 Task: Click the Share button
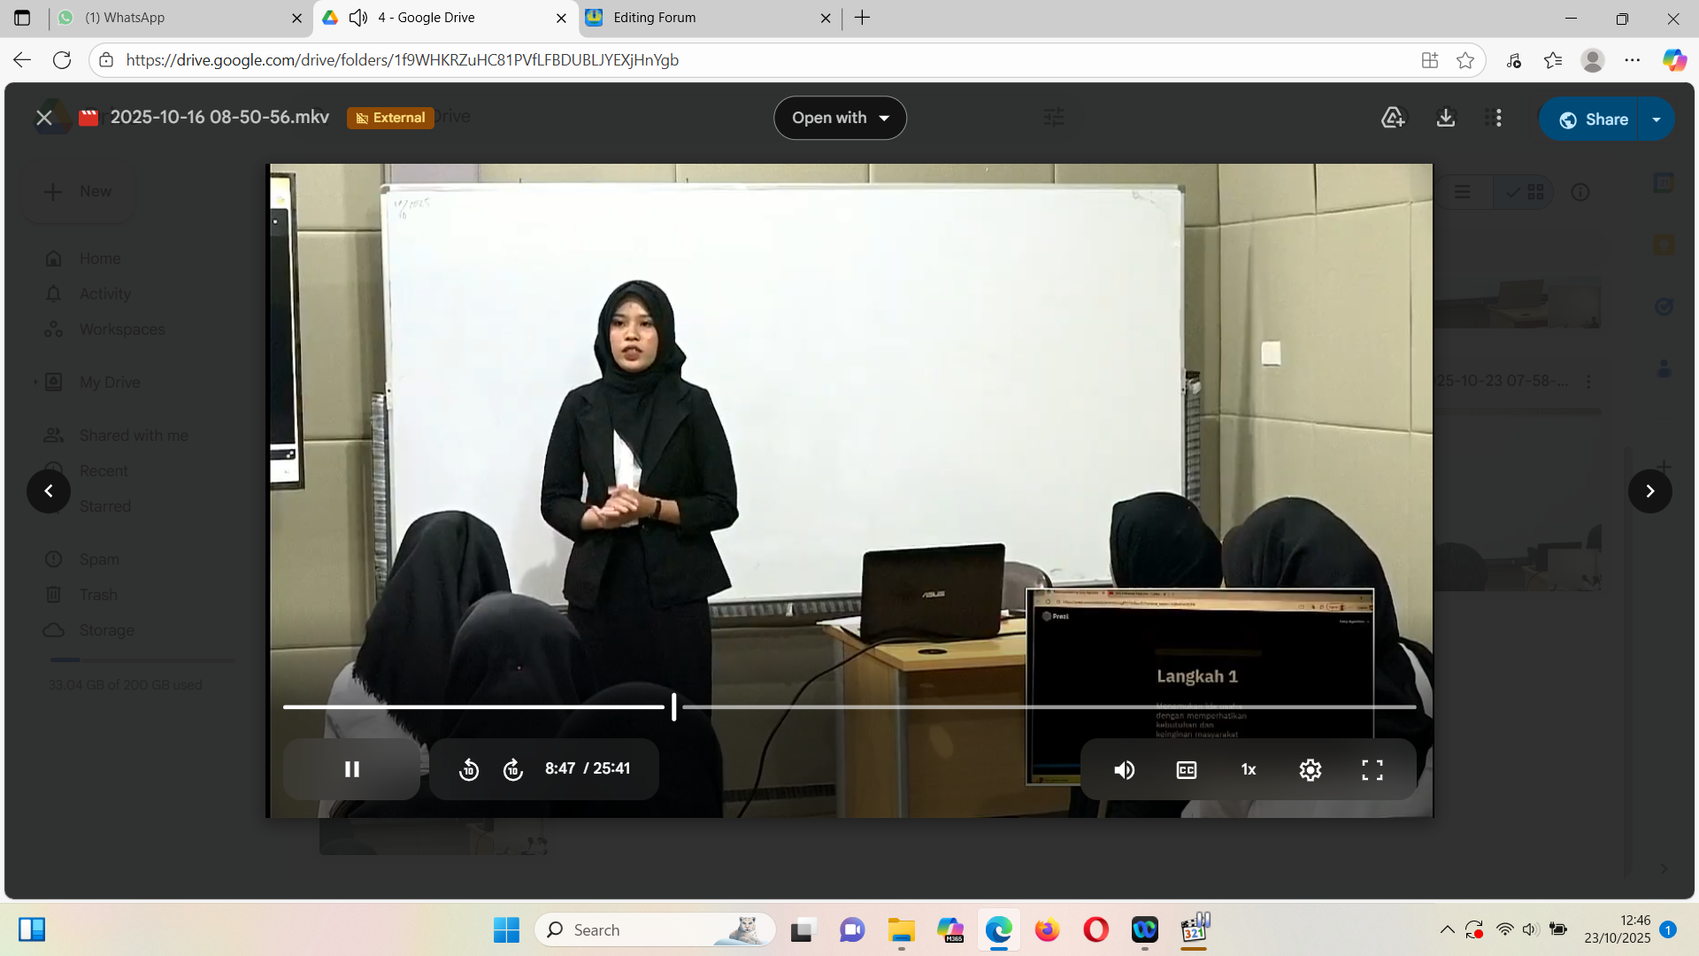[x=1593, y=119]
